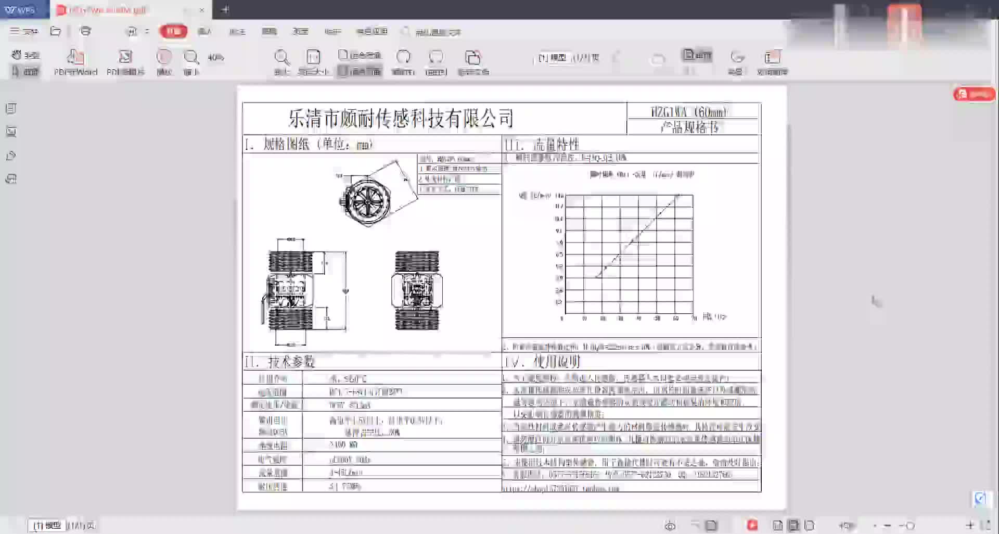999x534 pixels.
Task: Click the zoom slider handle in status bar
Action: (x=910, y=526)
